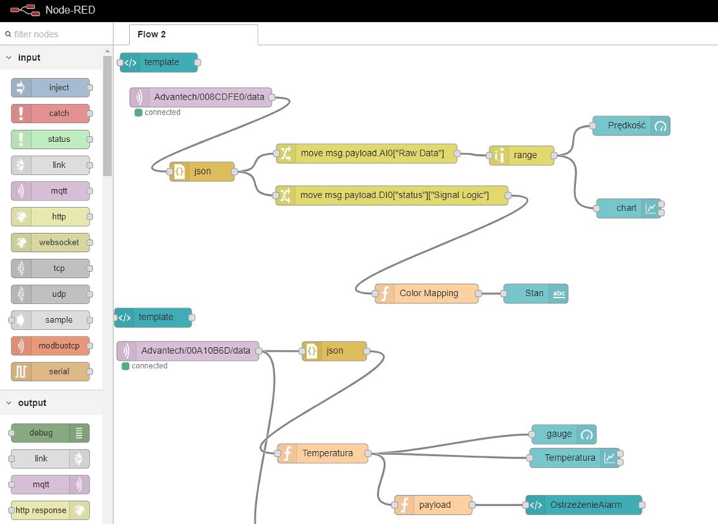Select the inject node in the palette
The image size is (718, 524).
click(x=50, y=87)
